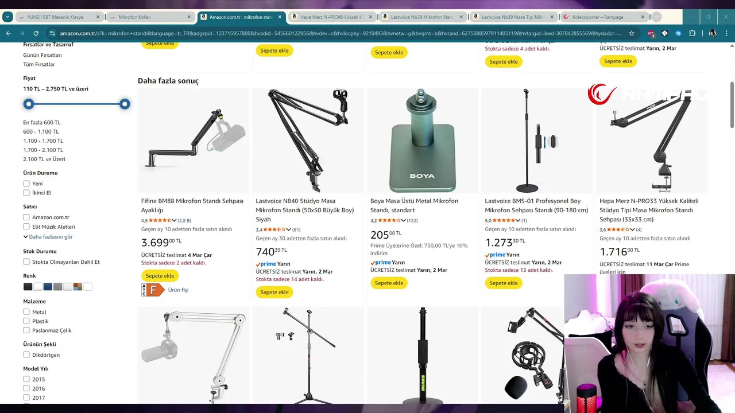735x413 pixels.
Task: Switch to Koleksiyonlar – Rampage tab
Action: (604, 17)
